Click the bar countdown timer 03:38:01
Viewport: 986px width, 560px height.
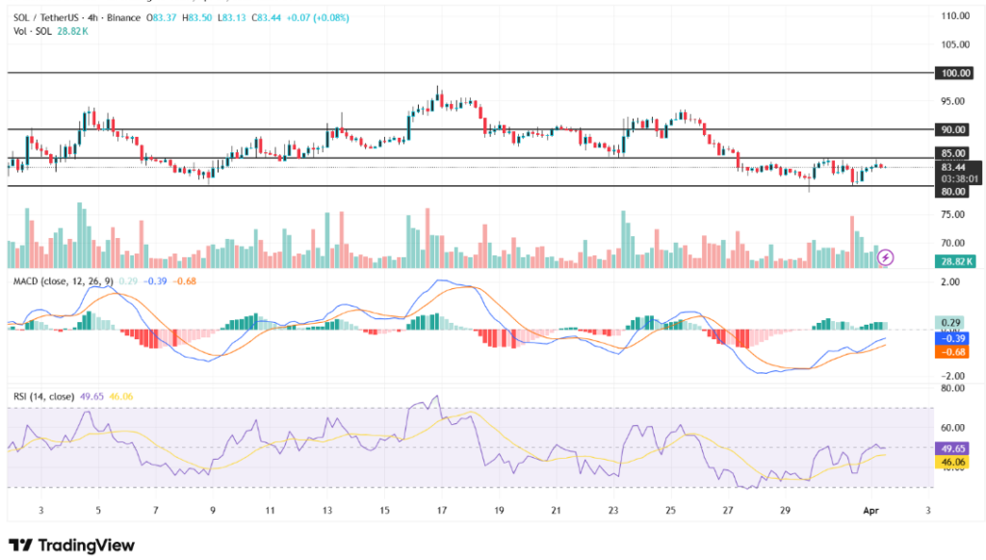(959, 177)
